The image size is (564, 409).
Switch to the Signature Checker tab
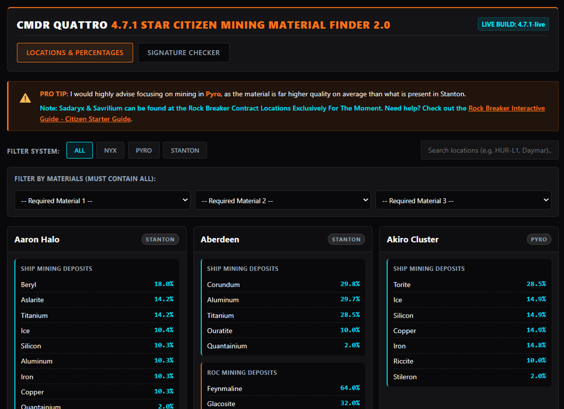point(184,52)
